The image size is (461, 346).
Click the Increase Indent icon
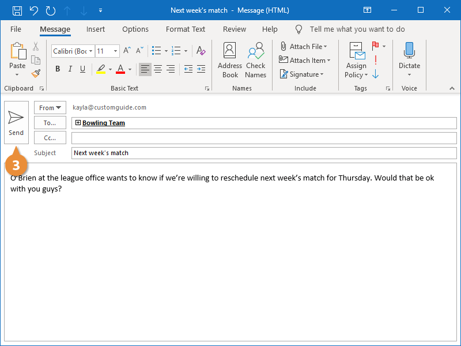[201, 69]
